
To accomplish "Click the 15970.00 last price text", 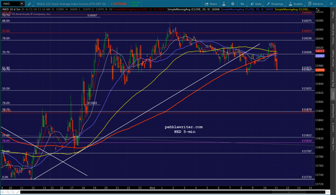I will [x=118, y=4].
